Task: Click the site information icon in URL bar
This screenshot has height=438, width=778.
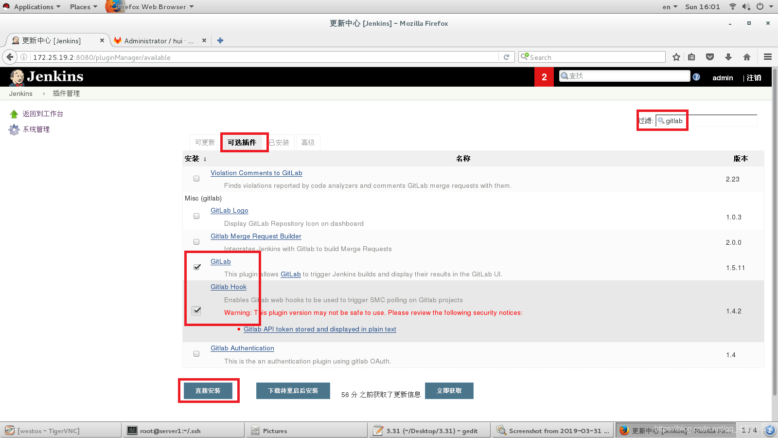Action: click(23, 57)
